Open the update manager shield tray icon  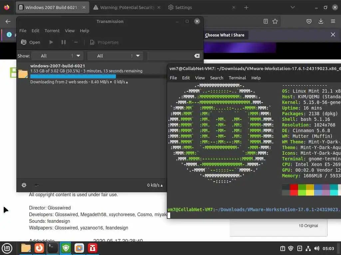[291, 248]
